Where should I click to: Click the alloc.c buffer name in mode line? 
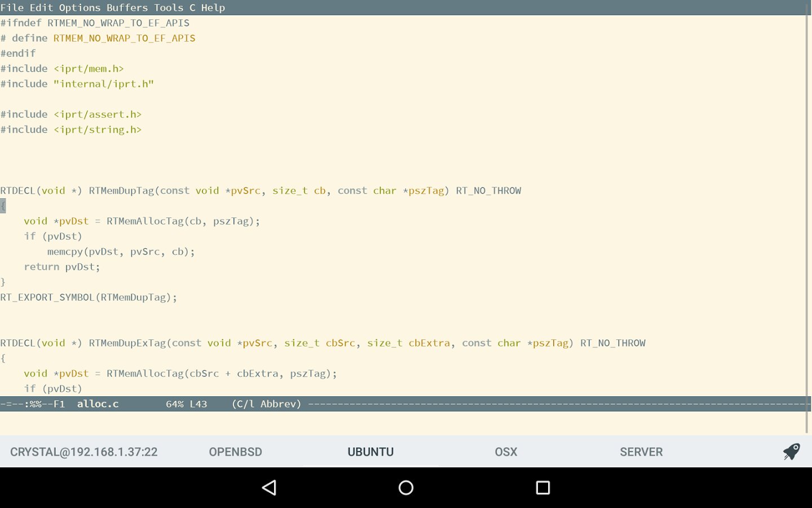coord(98,404)
